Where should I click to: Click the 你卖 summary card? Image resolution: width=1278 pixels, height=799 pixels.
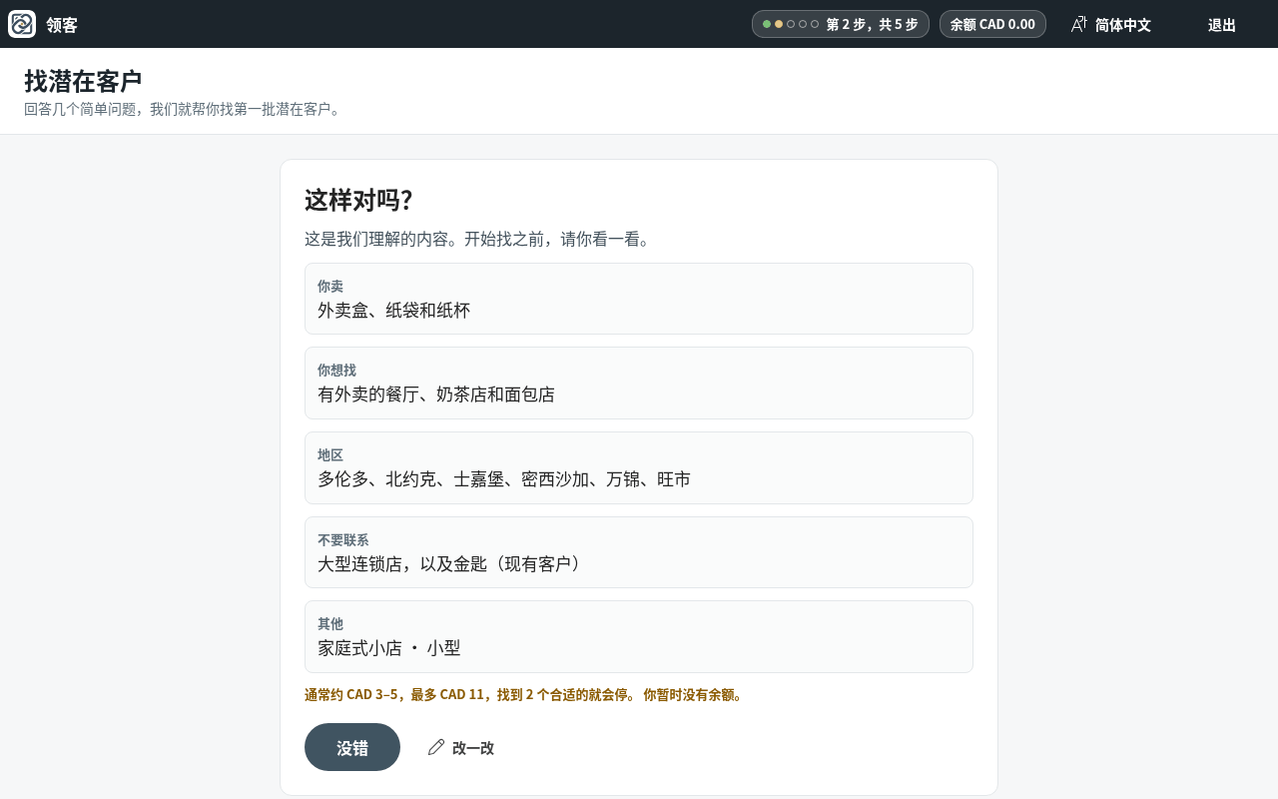click(x=639, y=299)
